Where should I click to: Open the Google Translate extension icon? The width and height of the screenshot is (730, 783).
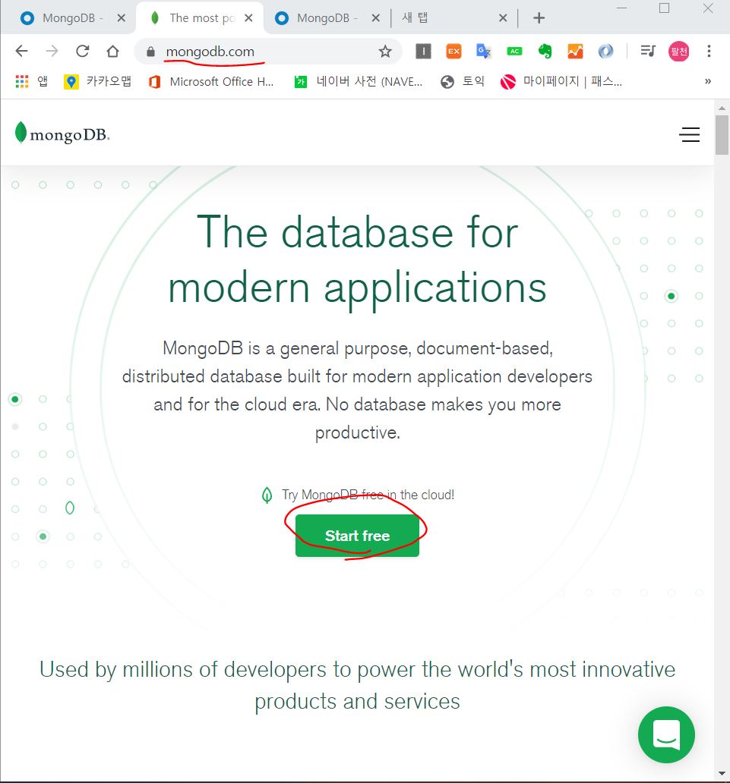click(x=483, y=51)
